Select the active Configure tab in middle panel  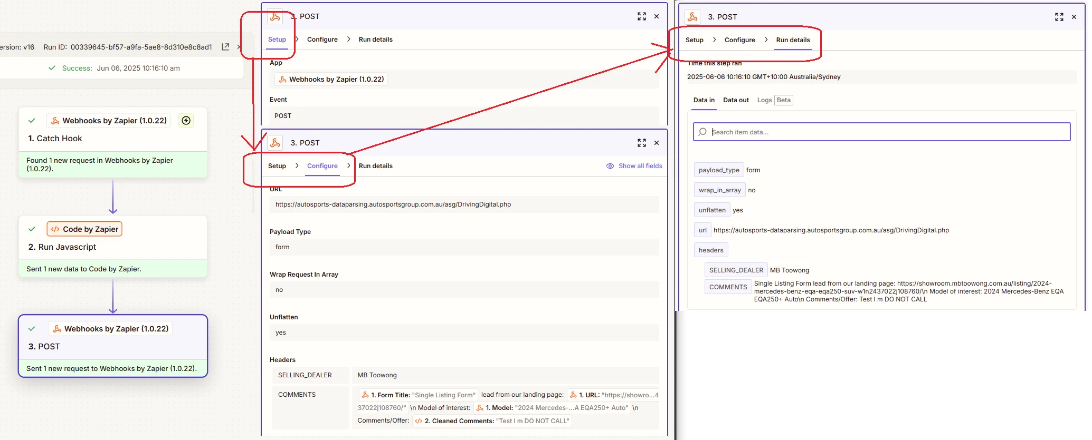tap(322, 166)
